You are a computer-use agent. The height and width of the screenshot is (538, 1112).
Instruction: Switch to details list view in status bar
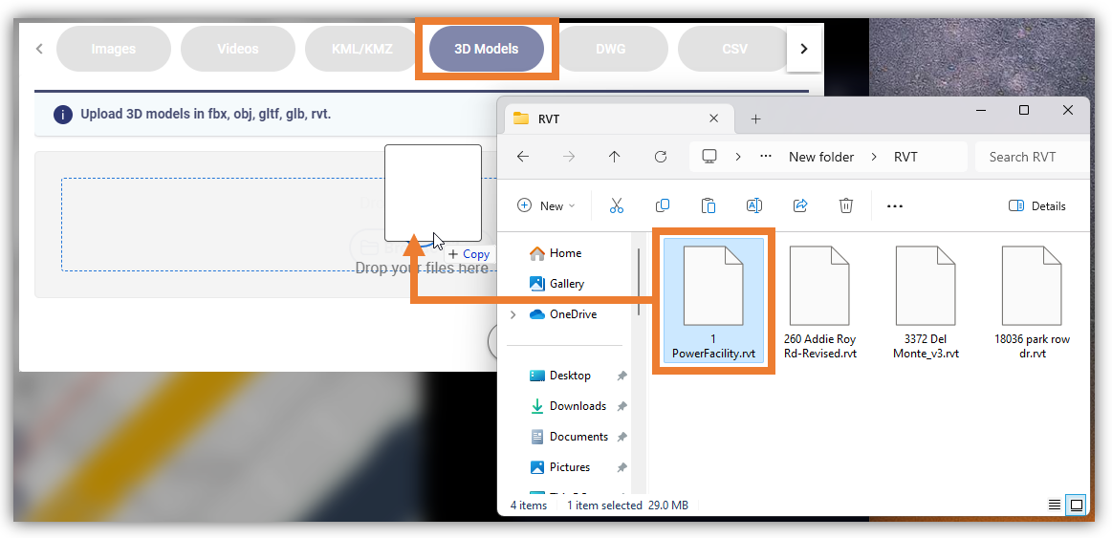point(1055,505)
